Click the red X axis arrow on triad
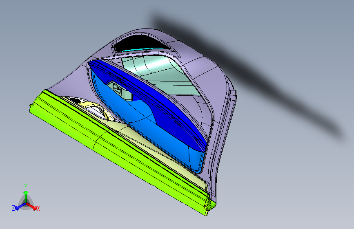354x229 pixels. pos(32,207)
